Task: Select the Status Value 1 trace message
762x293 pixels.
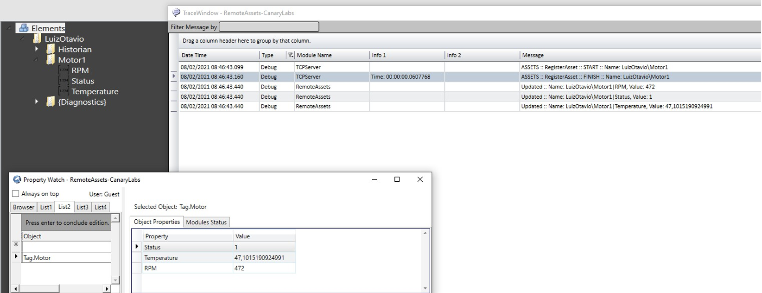Action: click(586, 97)
